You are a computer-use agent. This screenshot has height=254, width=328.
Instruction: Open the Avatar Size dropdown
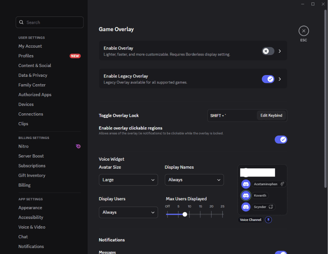click(128, 180)
